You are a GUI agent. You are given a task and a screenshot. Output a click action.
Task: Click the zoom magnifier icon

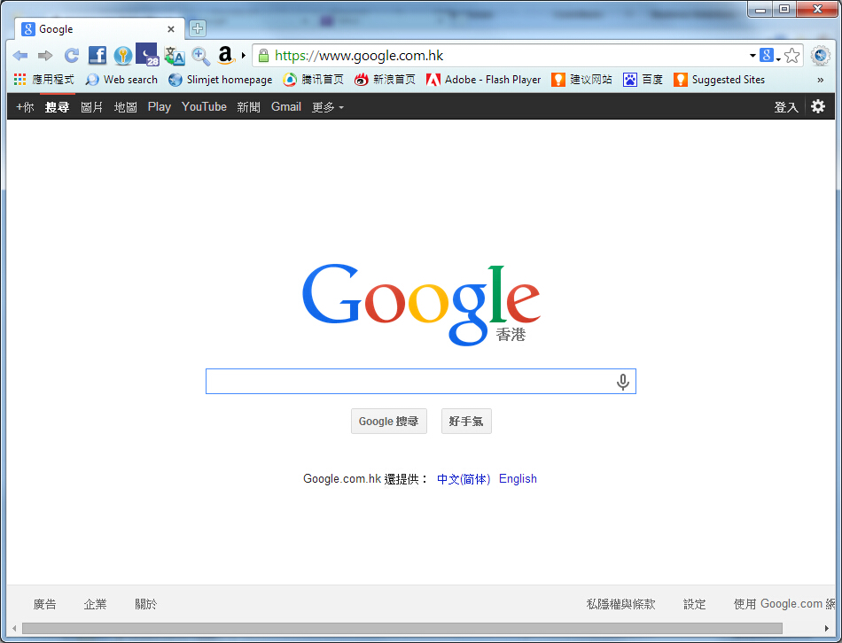pos(200,55)
